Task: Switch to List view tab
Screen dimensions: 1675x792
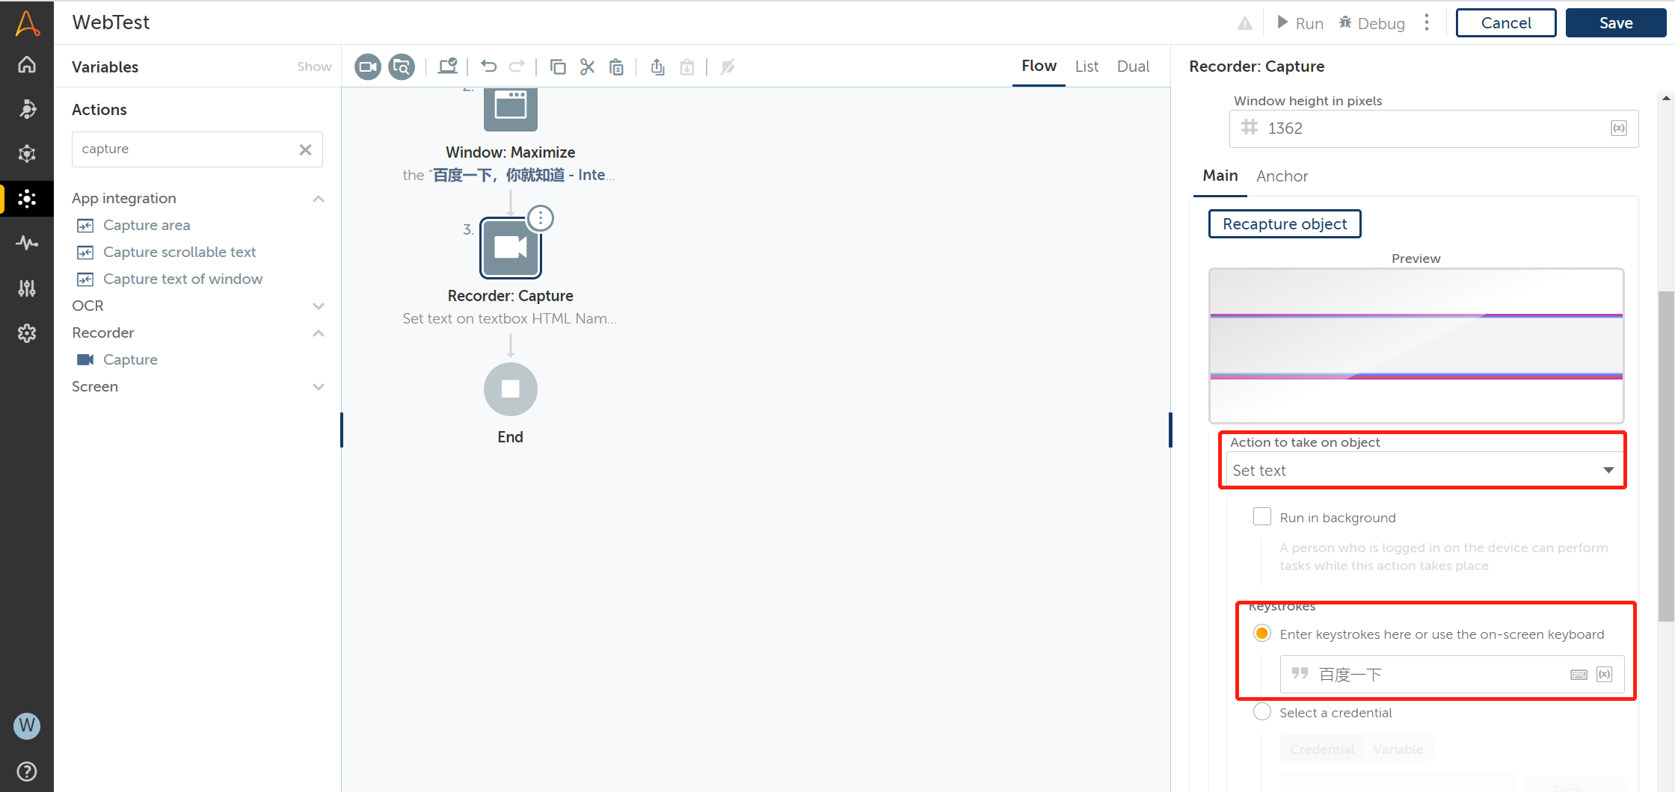Action: tap(1087, 66)
